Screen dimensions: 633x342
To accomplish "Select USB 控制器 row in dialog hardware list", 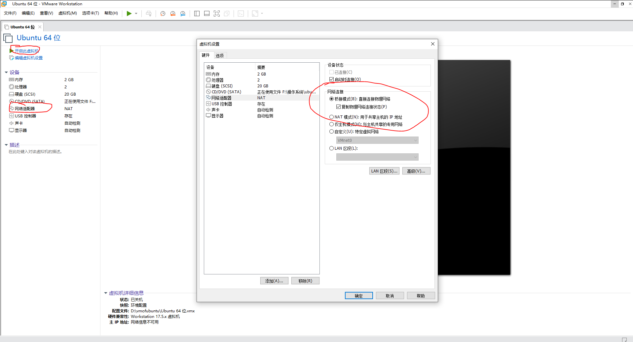I will click(x=262, y=104).
